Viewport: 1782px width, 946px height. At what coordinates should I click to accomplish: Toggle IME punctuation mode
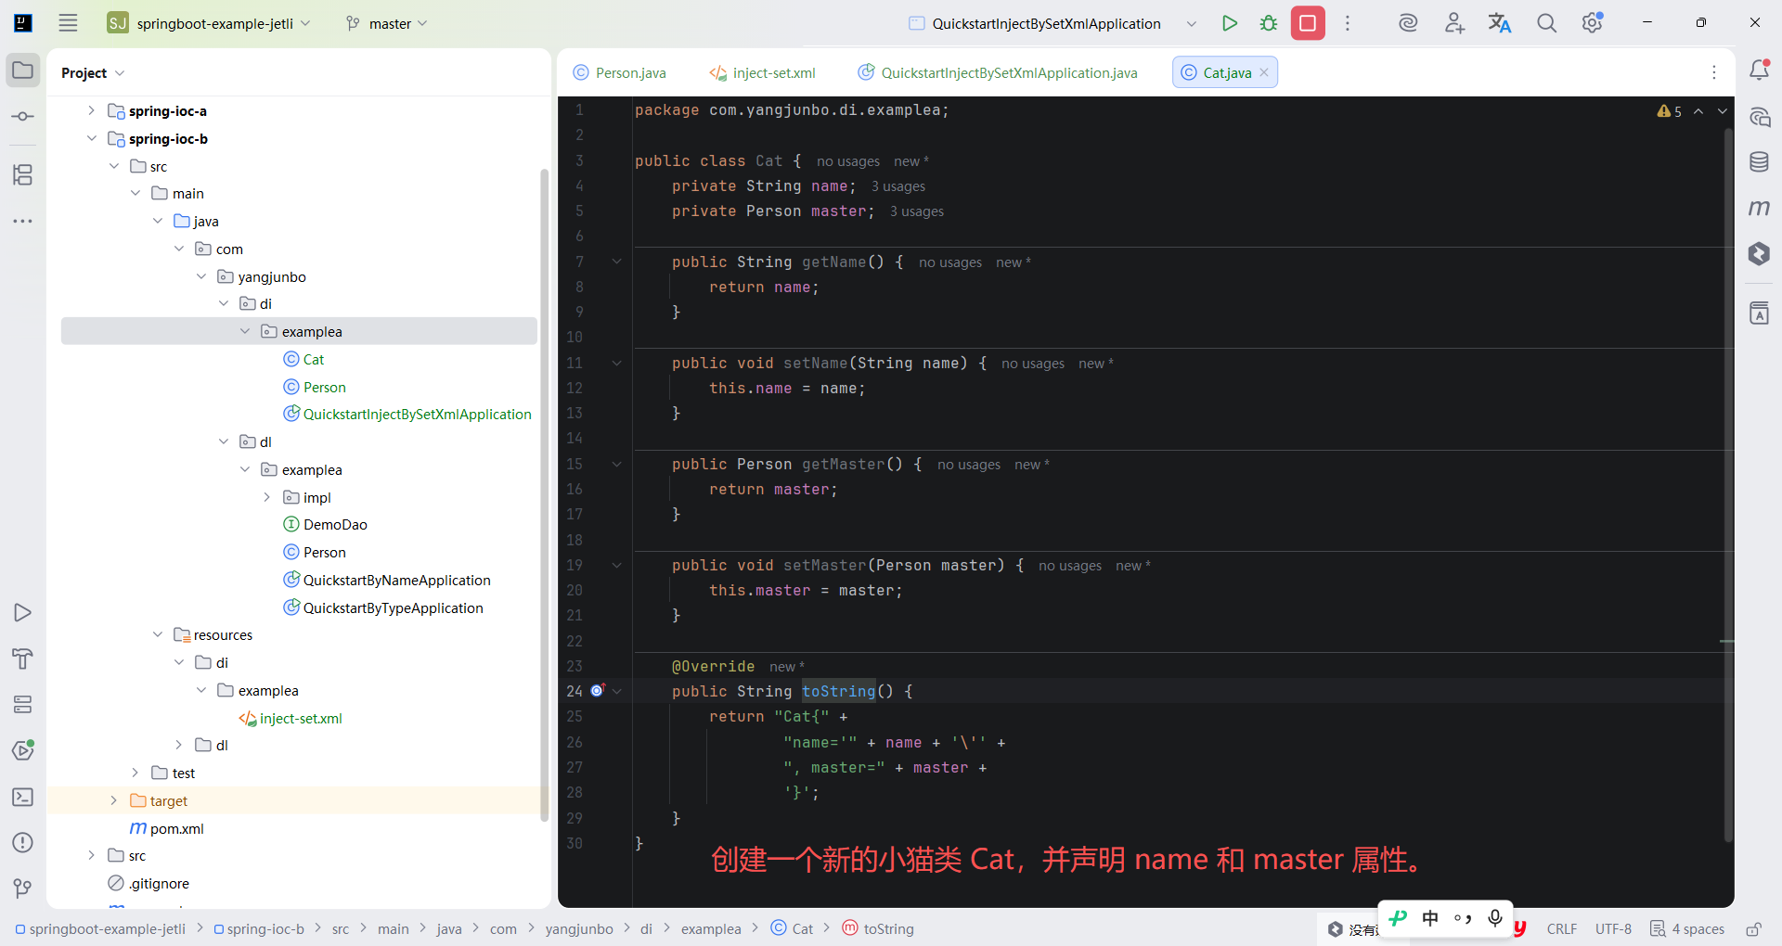[1463, 918]
